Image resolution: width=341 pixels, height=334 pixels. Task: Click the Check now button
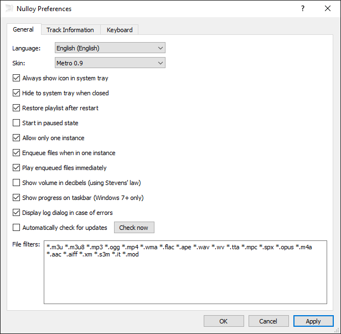(134, 228)
